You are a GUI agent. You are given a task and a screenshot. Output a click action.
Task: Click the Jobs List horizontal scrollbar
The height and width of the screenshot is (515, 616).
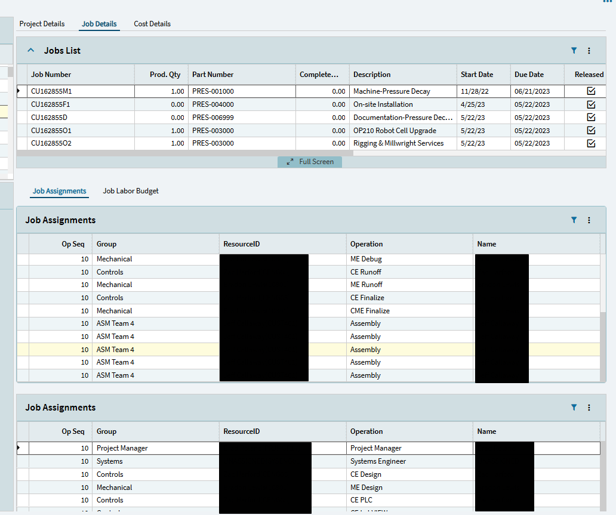point(185,153)
